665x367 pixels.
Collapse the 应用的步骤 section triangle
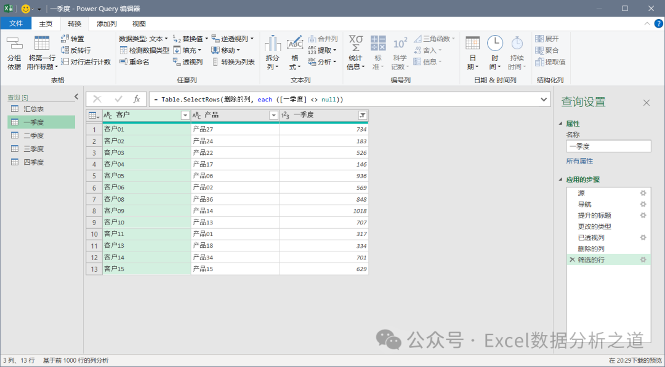pos(561,180)
